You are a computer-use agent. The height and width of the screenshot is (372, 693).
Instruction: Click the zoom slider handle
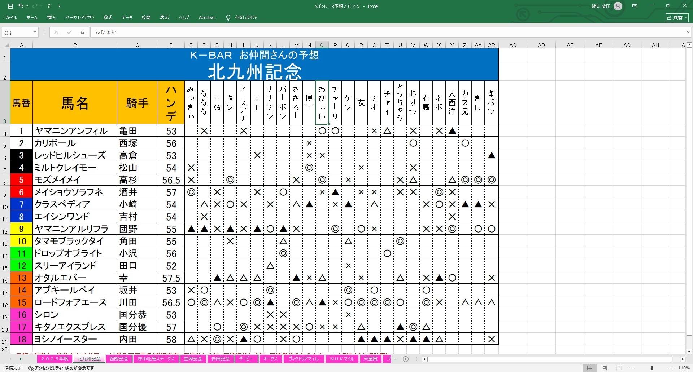coord(651,368)
